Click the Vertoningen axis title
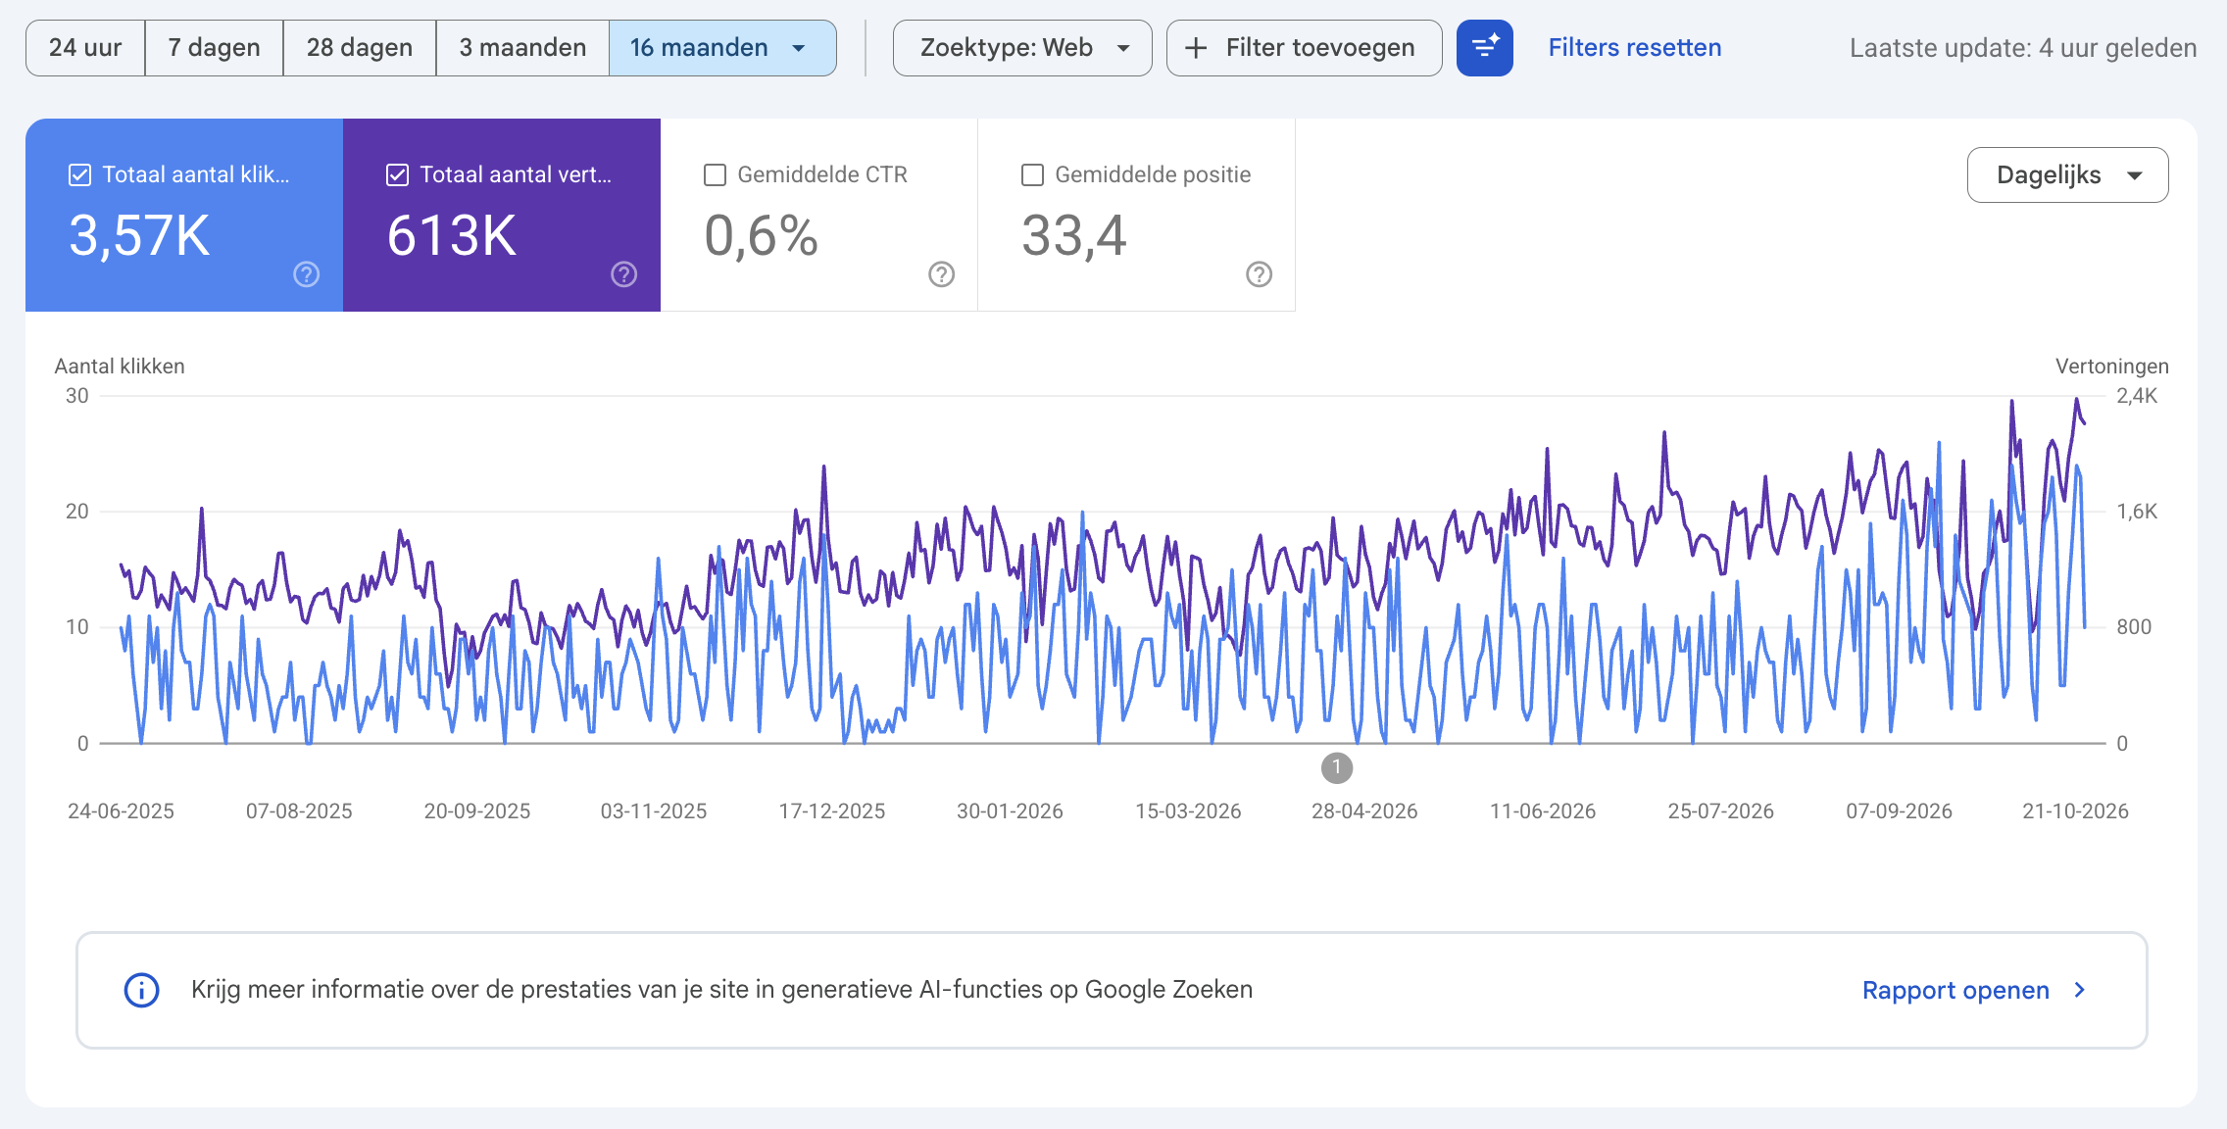Image resolution: width=2227 pixels, height=1129 pixels. pos(2111,367)
